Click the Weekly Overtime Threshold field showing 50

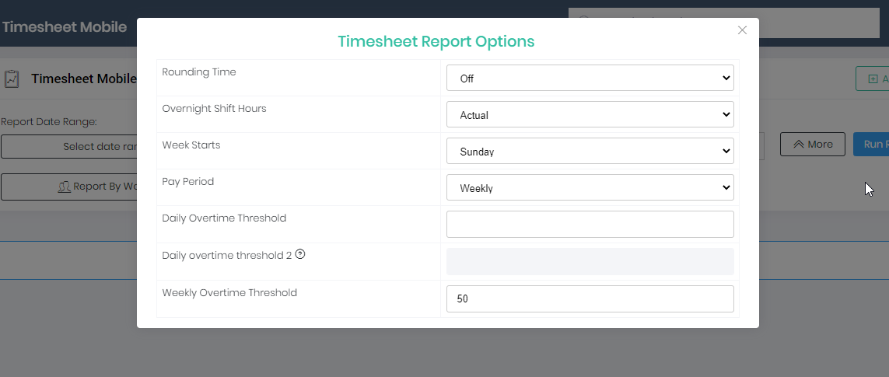click(590, 298)
